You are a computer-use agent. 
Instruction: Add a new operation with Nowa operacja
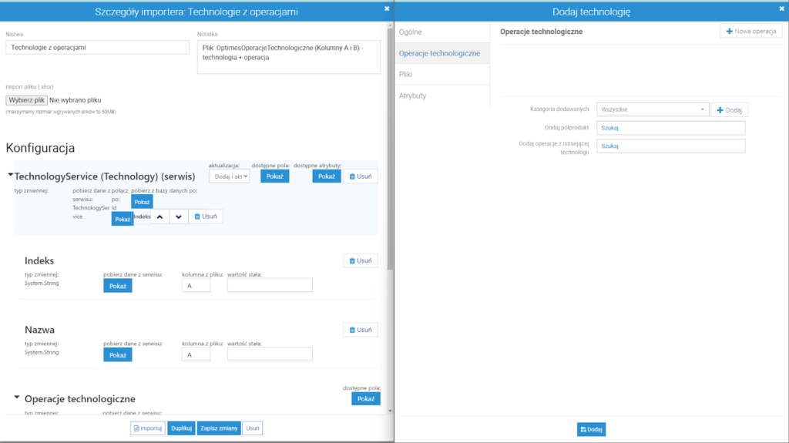pos(750,32)
